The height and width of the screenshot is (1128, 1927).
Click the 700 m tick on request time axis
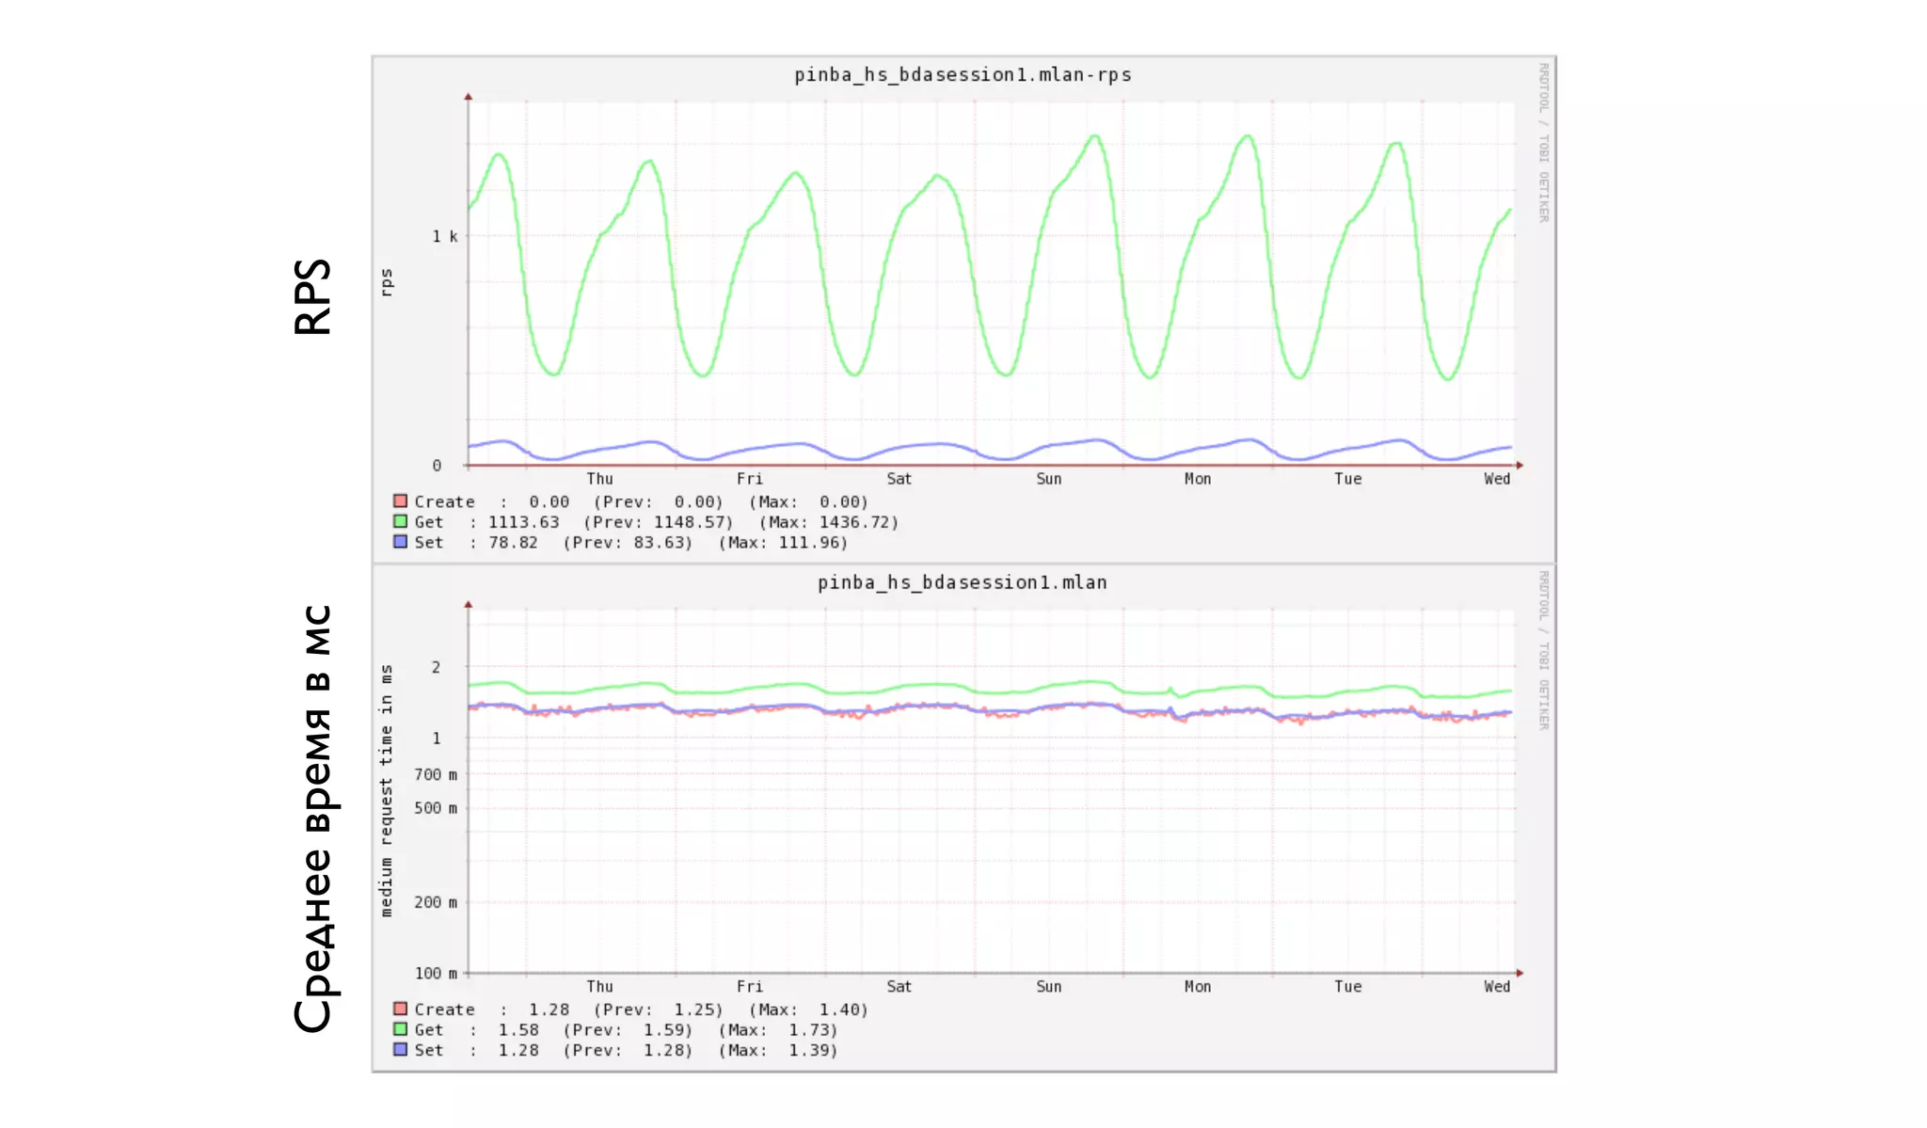(435, 774)
